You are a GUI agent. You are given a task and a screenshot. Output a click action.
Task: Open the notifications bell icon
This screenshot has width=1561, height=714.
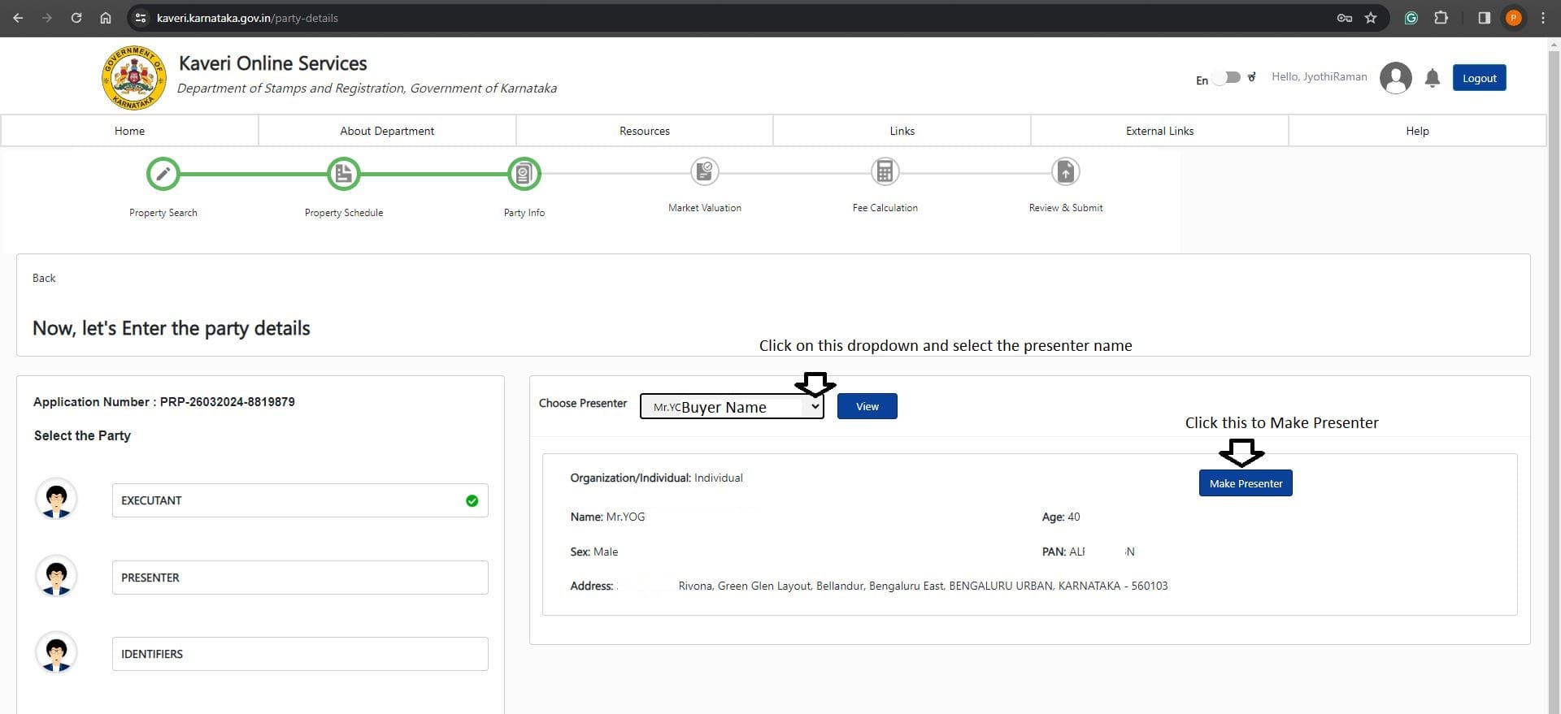point(1432,78)
